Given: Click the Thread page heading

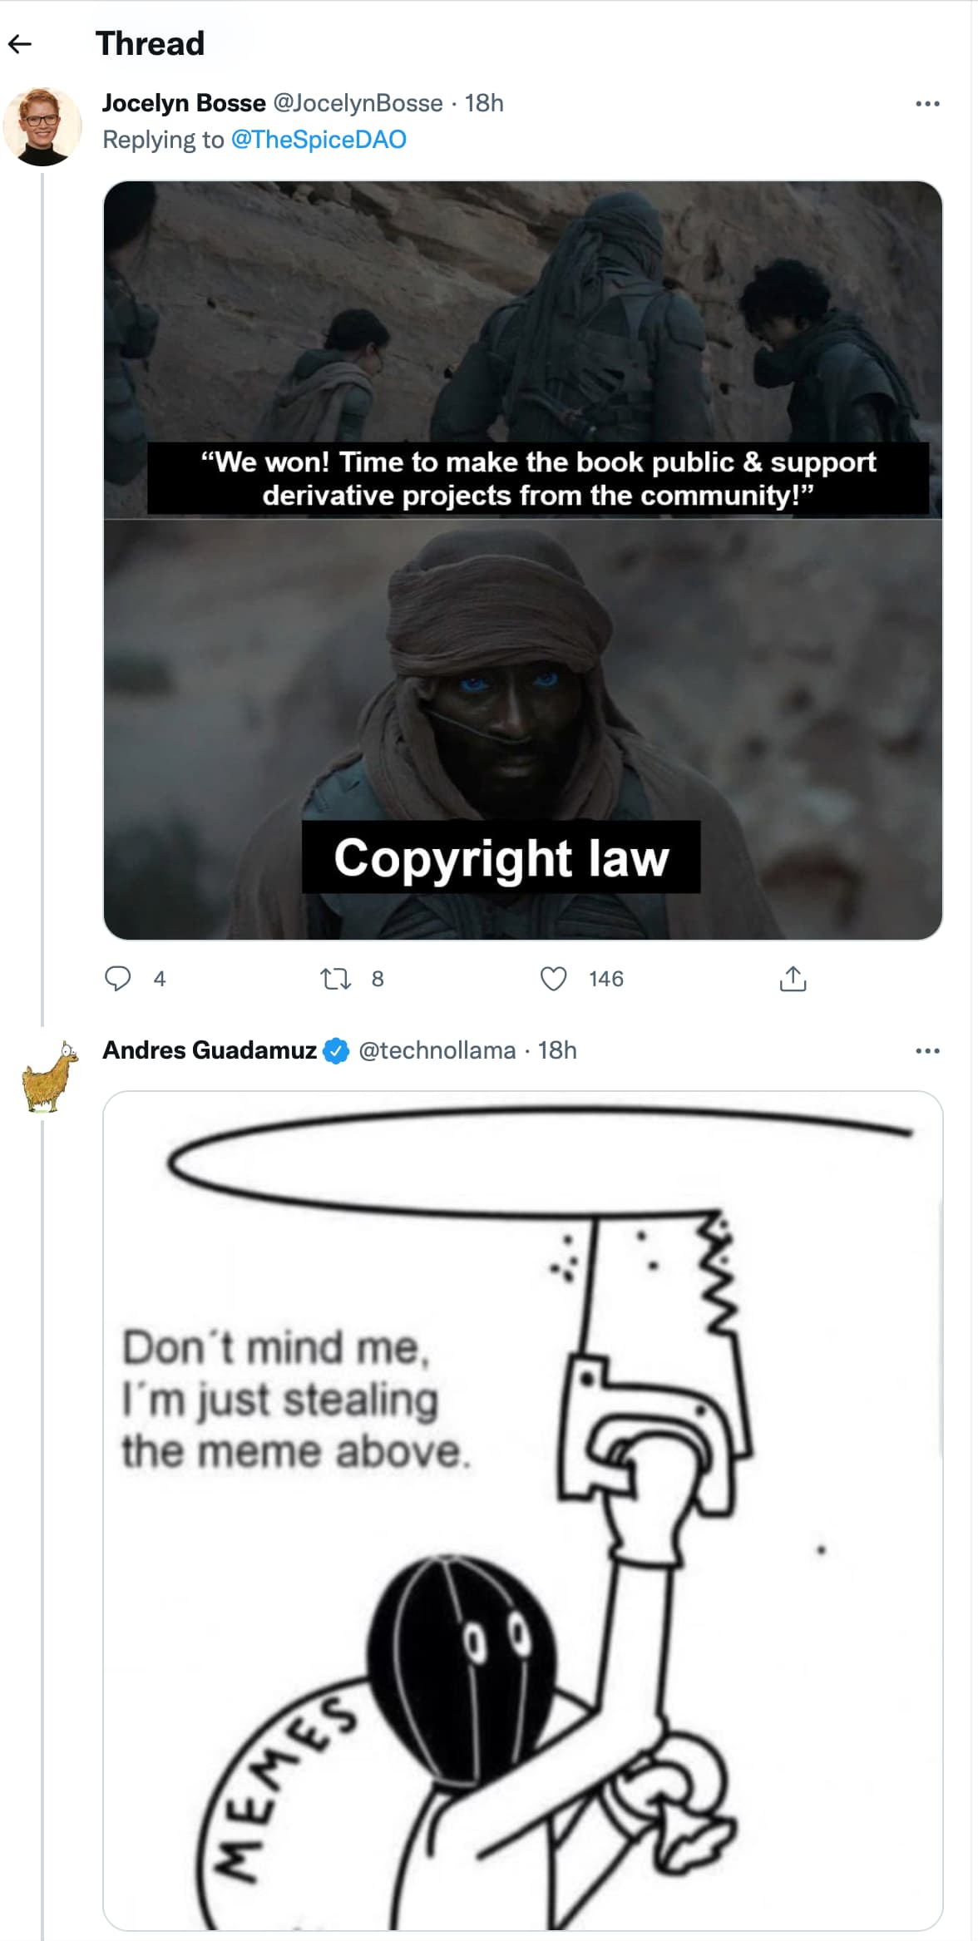Looking at the screenshot, I should tap(150, 44).
